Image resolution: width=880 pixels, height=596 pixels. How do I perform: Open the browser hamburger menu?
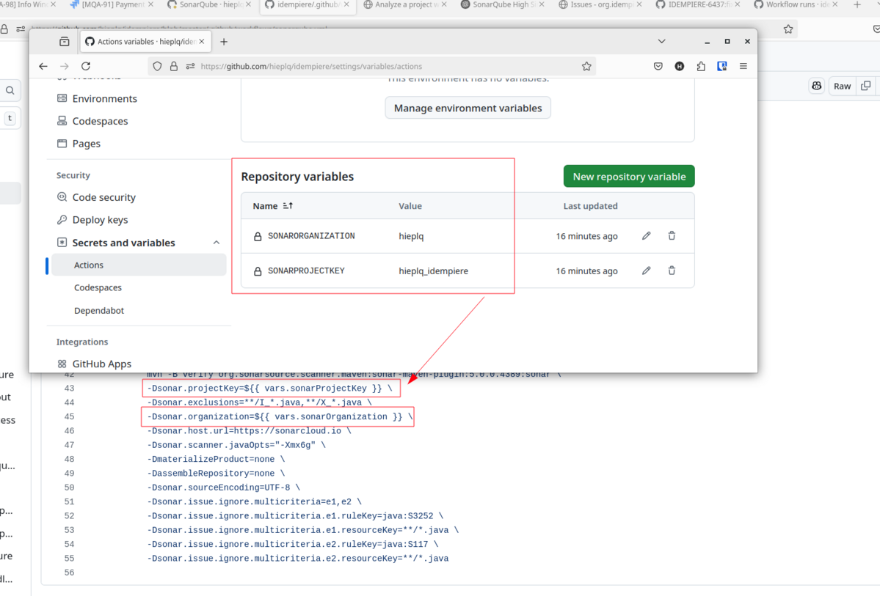(743, 66)
